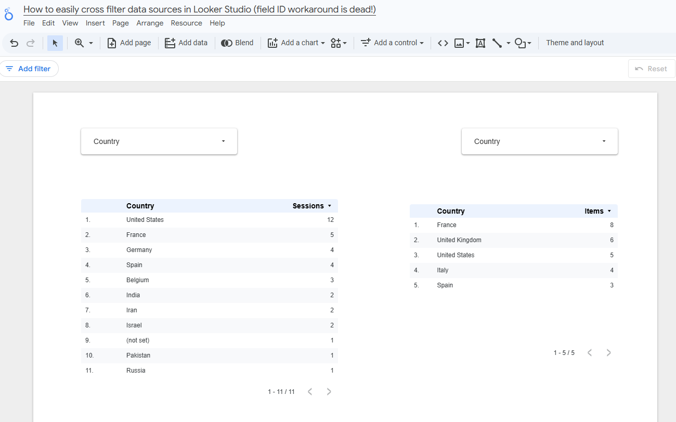Image resolution: width=676 pixels, height=422 pixels.
Task: Click the Redo icon
Action: (30, 43)
